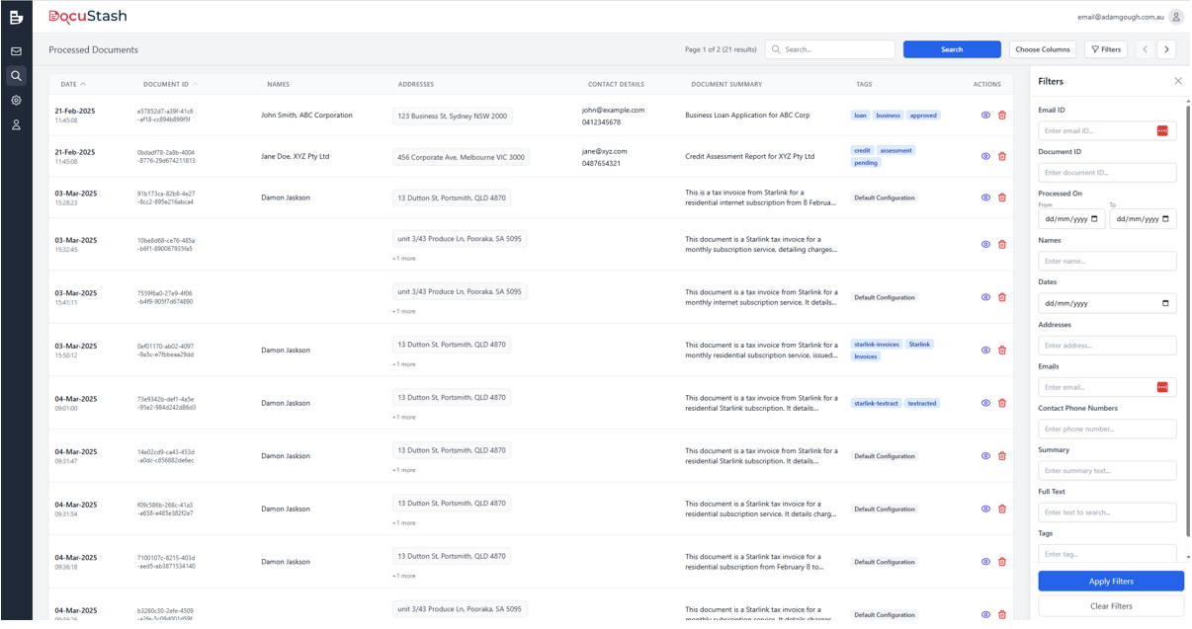Click the 'textracted' tag
This screenshot has height=629, width=1192.
pyautogui.click(x=922, y=403)
